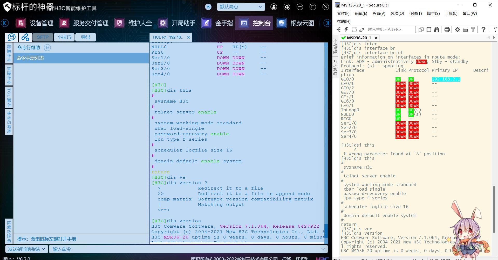Click the 小技巧 button
Viewport: 498px width, 260px height.
pos(64,37)
